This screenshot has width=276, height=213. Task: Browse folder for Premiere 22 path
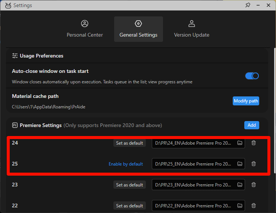point(240,206)
